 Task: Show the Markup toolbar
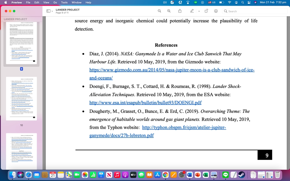pos(216,11)
